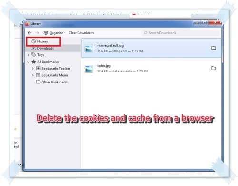
Task: Click the Other Bookmarks folder icon
Action: pyautogui.click(x=38, y=82)
